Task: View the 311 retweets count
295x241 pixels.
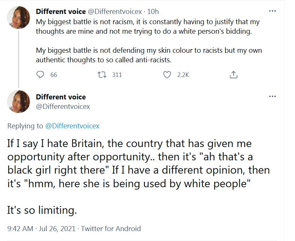Action: [117, 75]
